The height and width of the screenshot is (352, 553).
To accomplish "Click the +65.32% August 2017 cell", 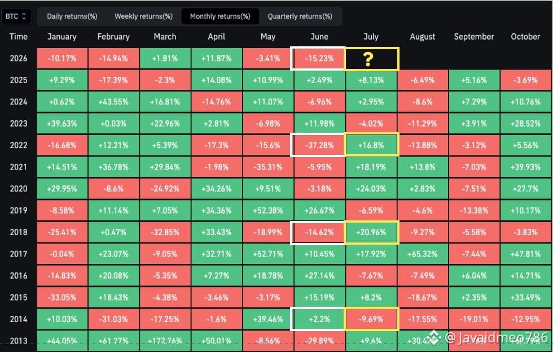I will (423, 254).
